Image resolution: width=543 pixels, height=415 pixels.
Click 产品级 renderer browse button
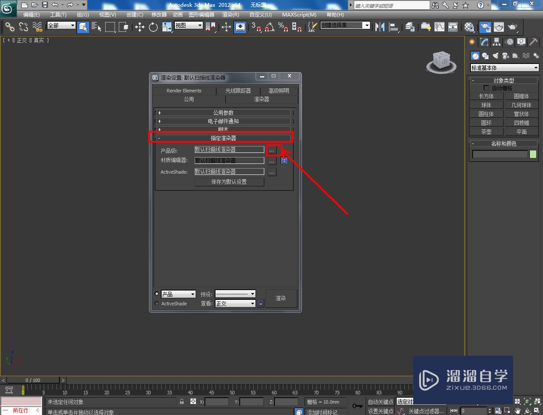coord(272,150)
